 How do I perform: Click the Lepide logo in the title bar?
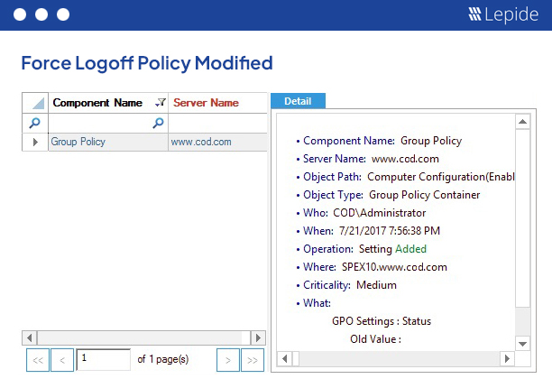(x=503, y=14)
